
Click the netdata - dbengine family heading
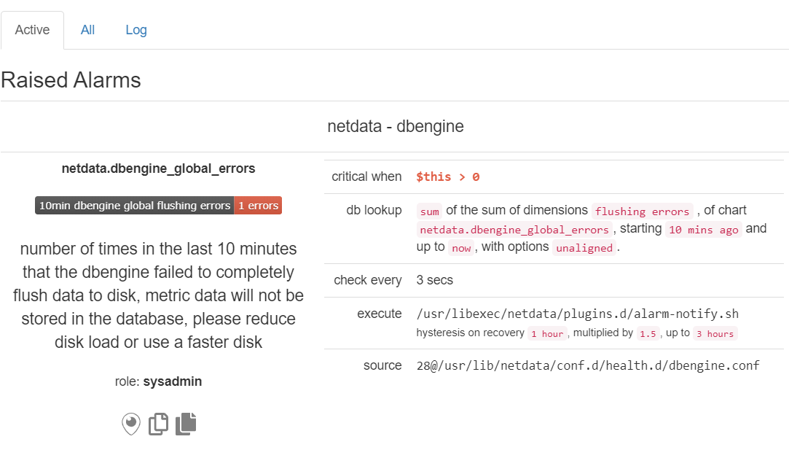click(395, 125)
